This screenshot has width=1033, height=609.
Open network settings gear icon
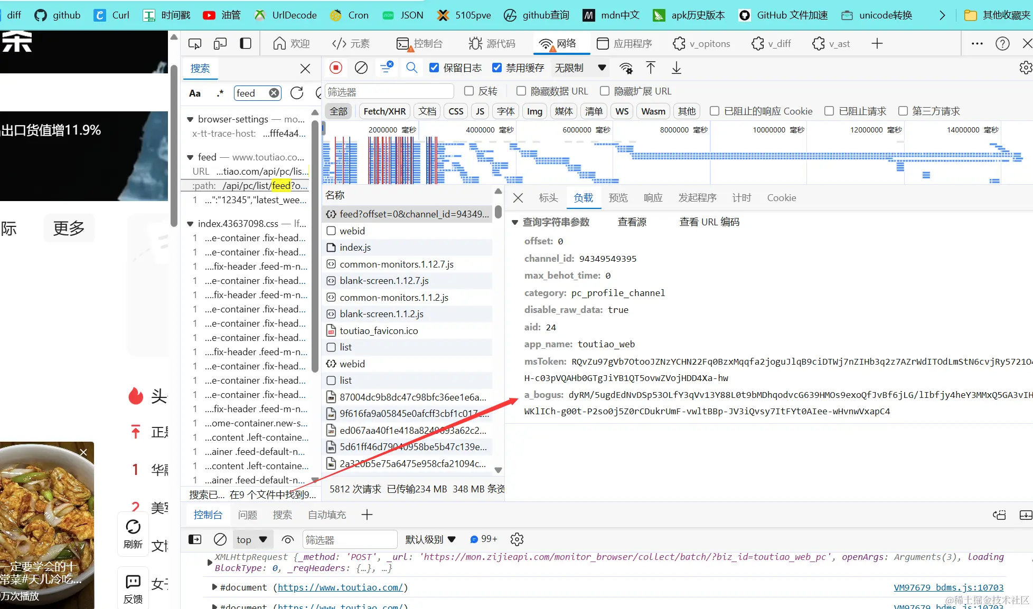[x=1026, y=68]
